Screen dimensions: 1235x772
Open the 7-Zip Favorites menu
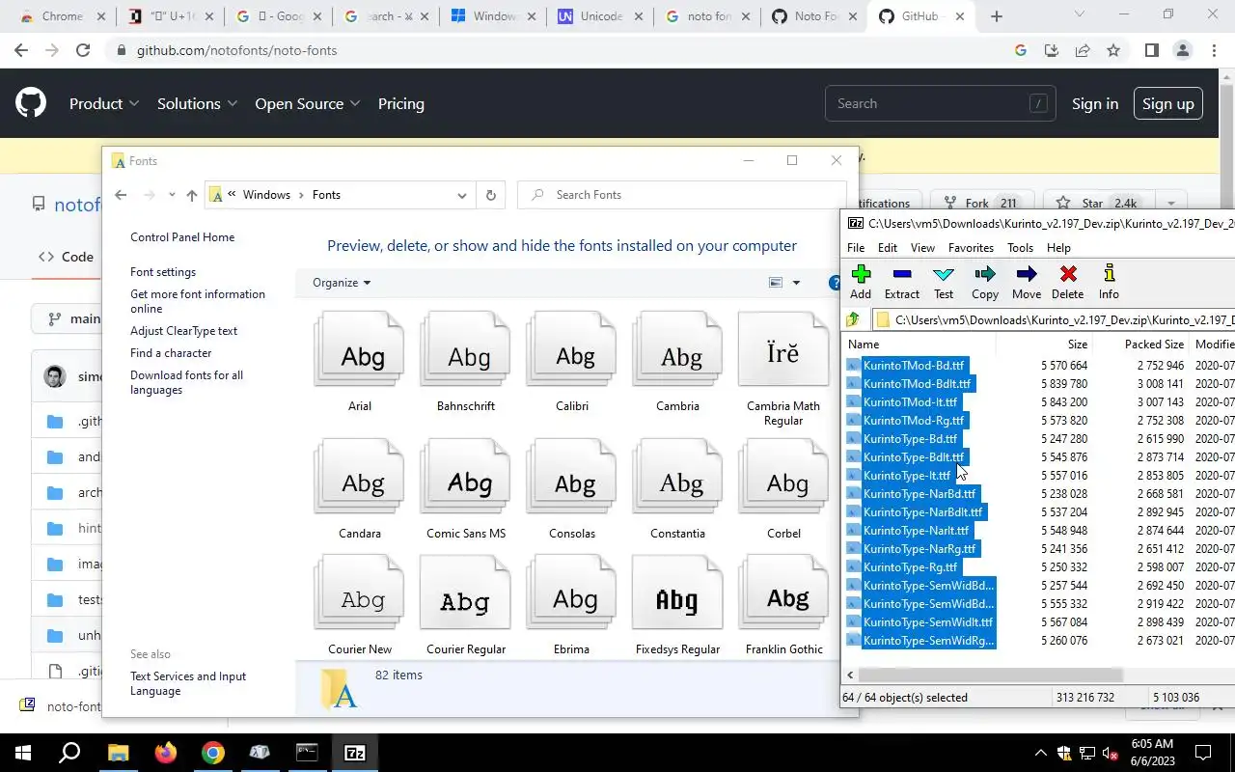[x=971, y=248]
